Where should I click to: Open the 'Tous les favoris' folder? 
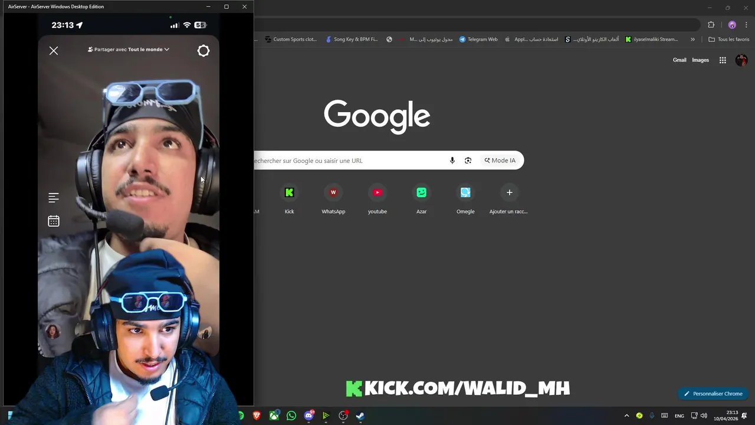click(728, 40)
